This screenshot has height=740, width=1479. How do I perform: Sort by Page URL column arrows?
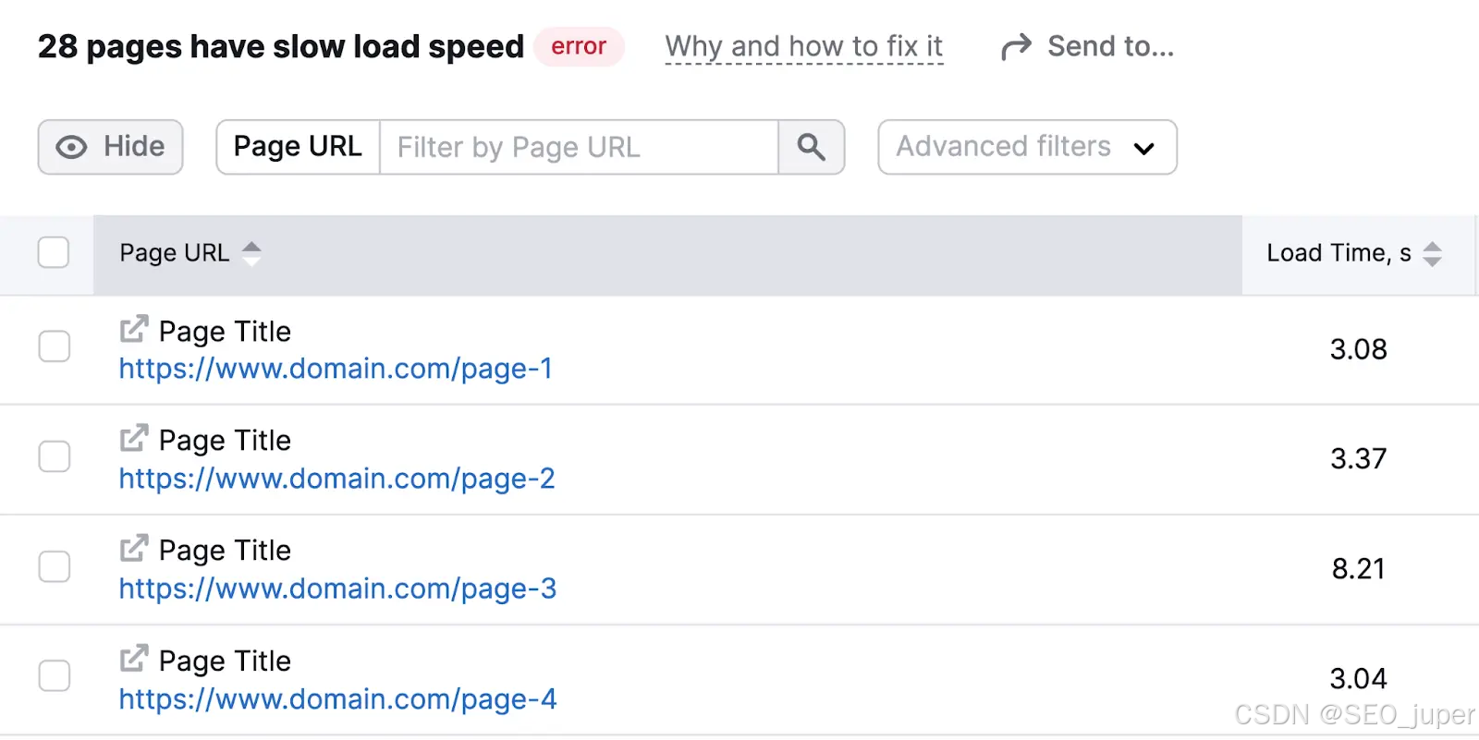tap(251, 253)
